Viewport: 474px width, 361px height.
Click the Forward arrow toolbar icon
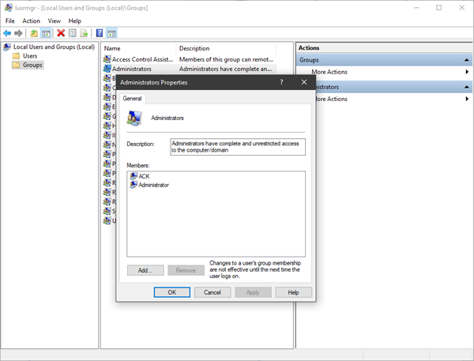(18, 33)
